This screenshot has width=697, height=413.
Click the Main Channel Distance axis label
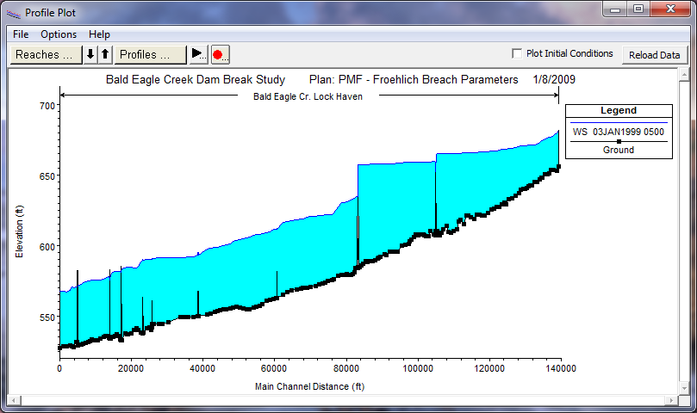click(309, 386)
